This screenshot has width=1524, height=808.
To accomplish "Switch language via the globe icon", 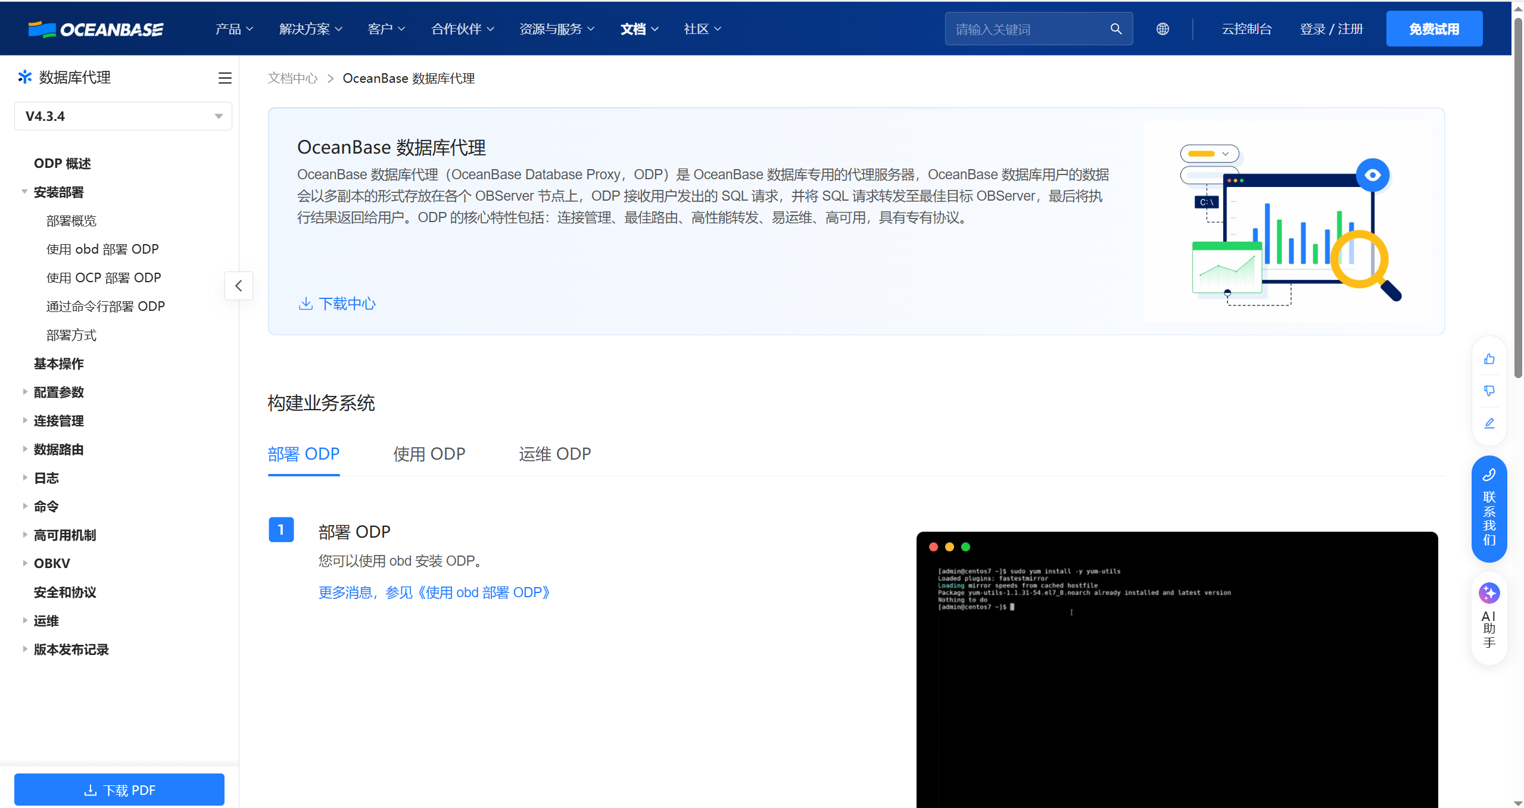I will point(1163,28).
